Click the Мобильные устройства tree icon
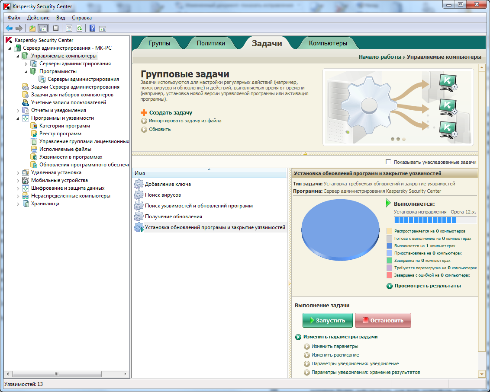This screenshot has height=392, width=490. pyautogui.click(x=26, y=180)
